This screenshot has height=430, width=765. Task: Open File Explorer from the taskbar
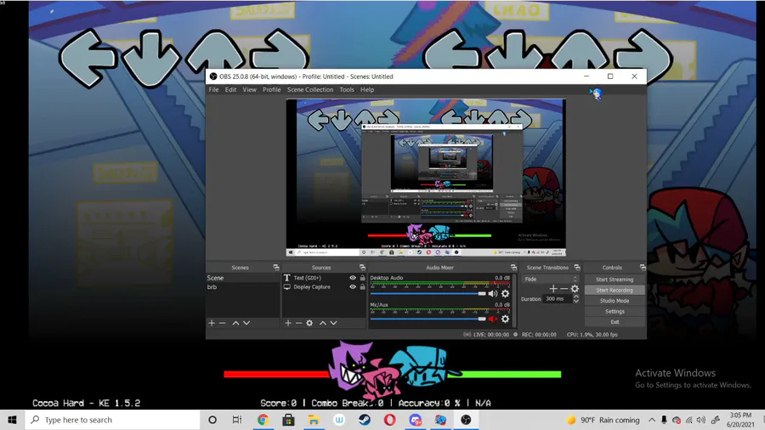coord(314,420)
